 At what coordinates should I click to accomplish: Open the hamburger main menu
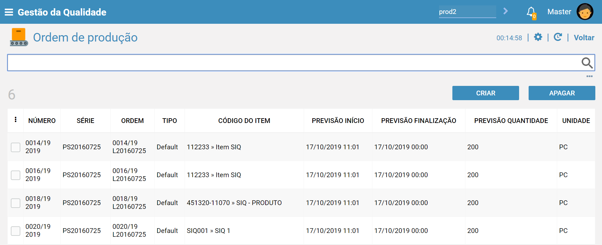(9, 12)
